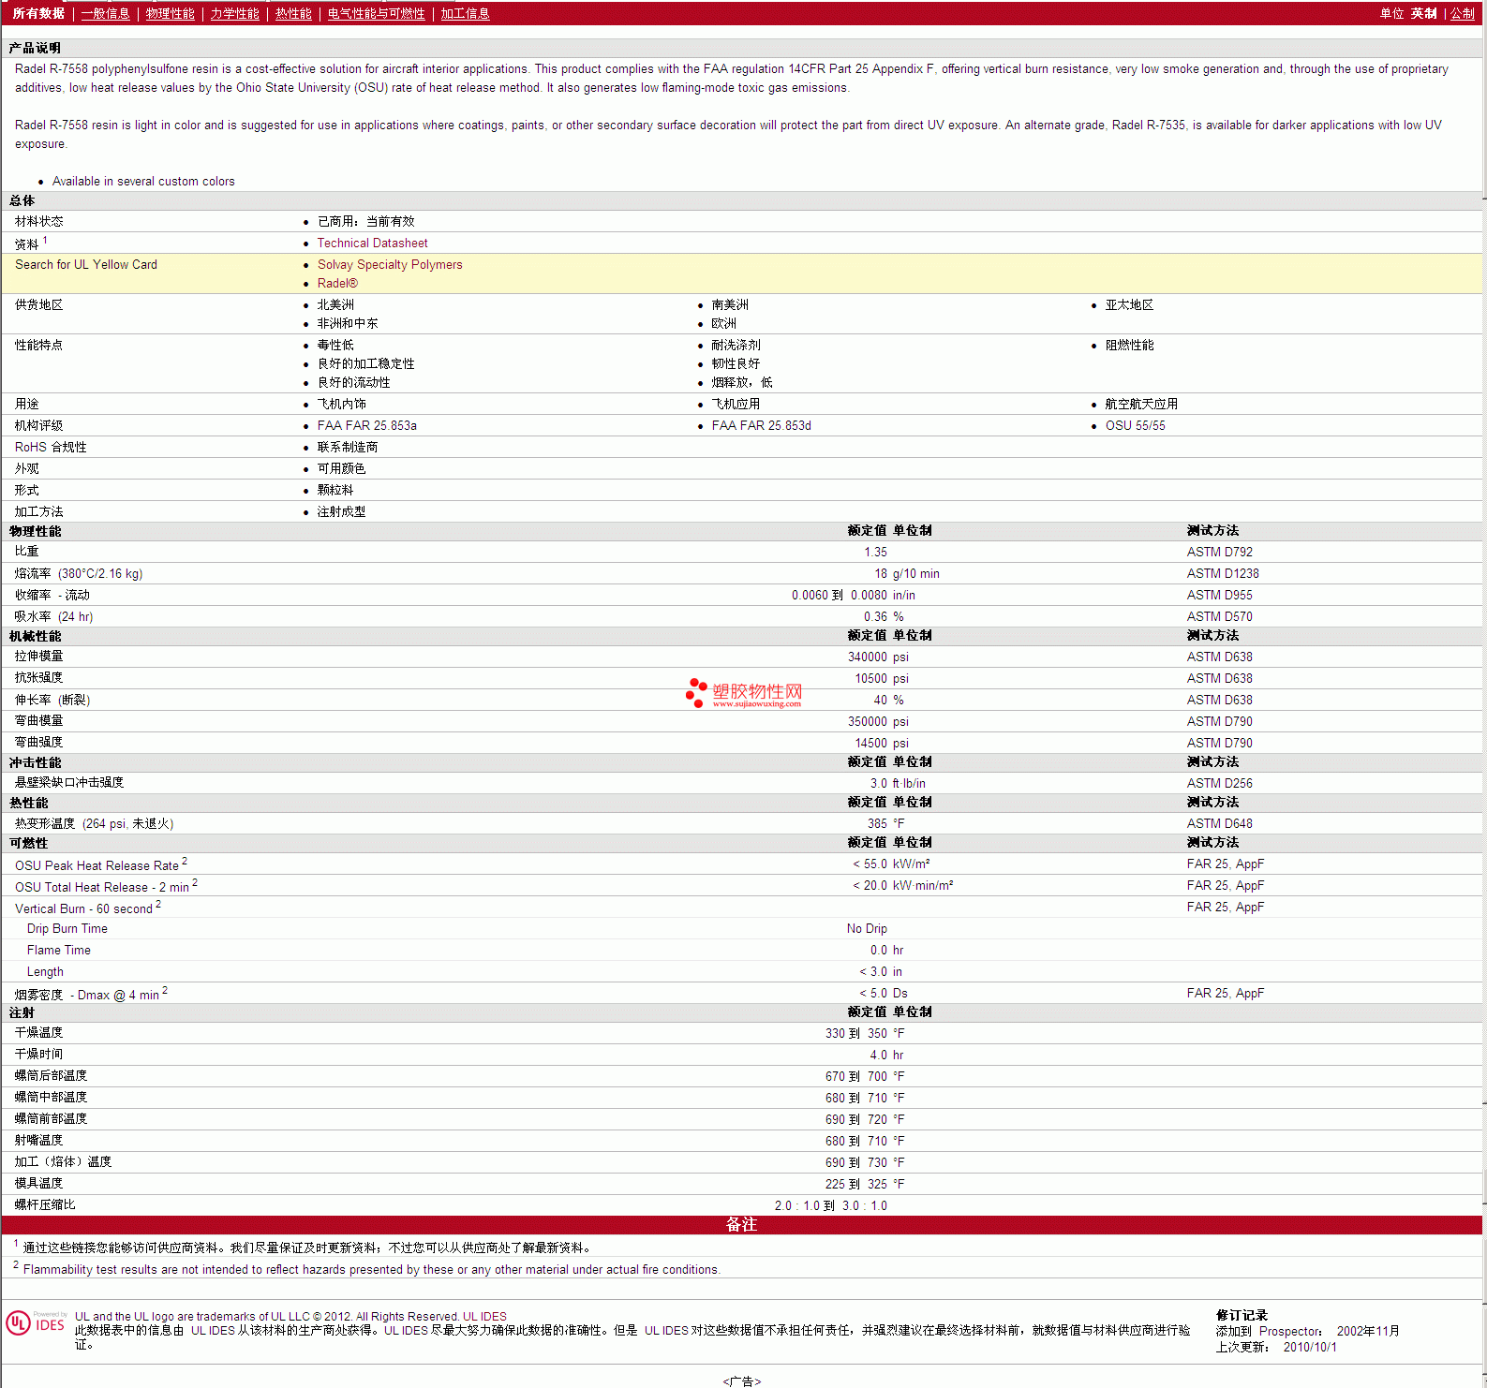Screen dimensions: 1487x1388
Task: Click the 阻燃性能 feature entry
Action: pos(1129,345)
